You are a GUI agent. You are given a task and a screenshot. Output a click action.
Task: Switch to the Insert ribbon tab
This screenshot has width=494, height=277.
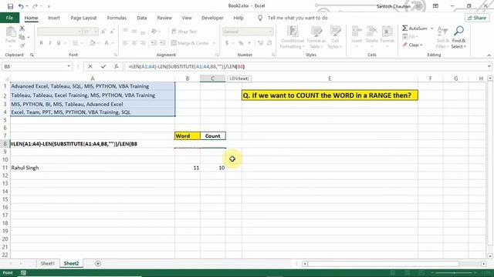(53, 18)
